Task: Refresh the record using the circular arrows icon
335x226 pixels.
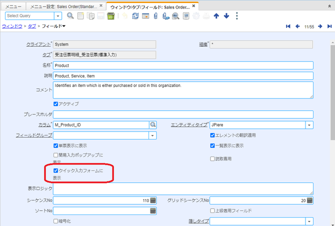Action: click(x=135, y=16)
